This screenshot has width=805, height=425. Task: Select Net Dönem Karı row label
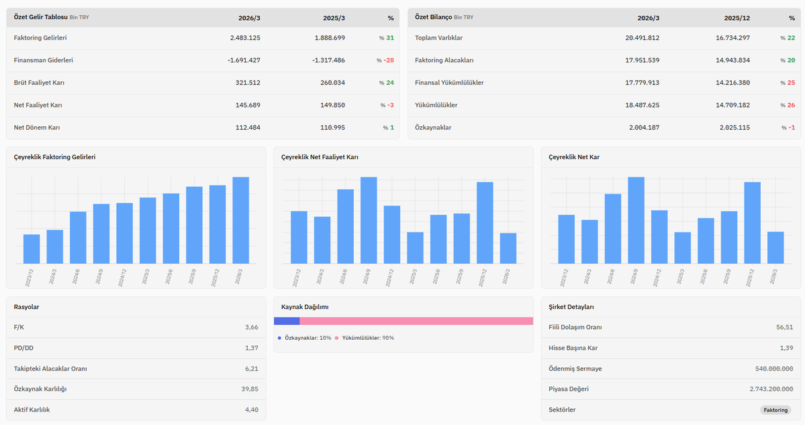point(37,128)
